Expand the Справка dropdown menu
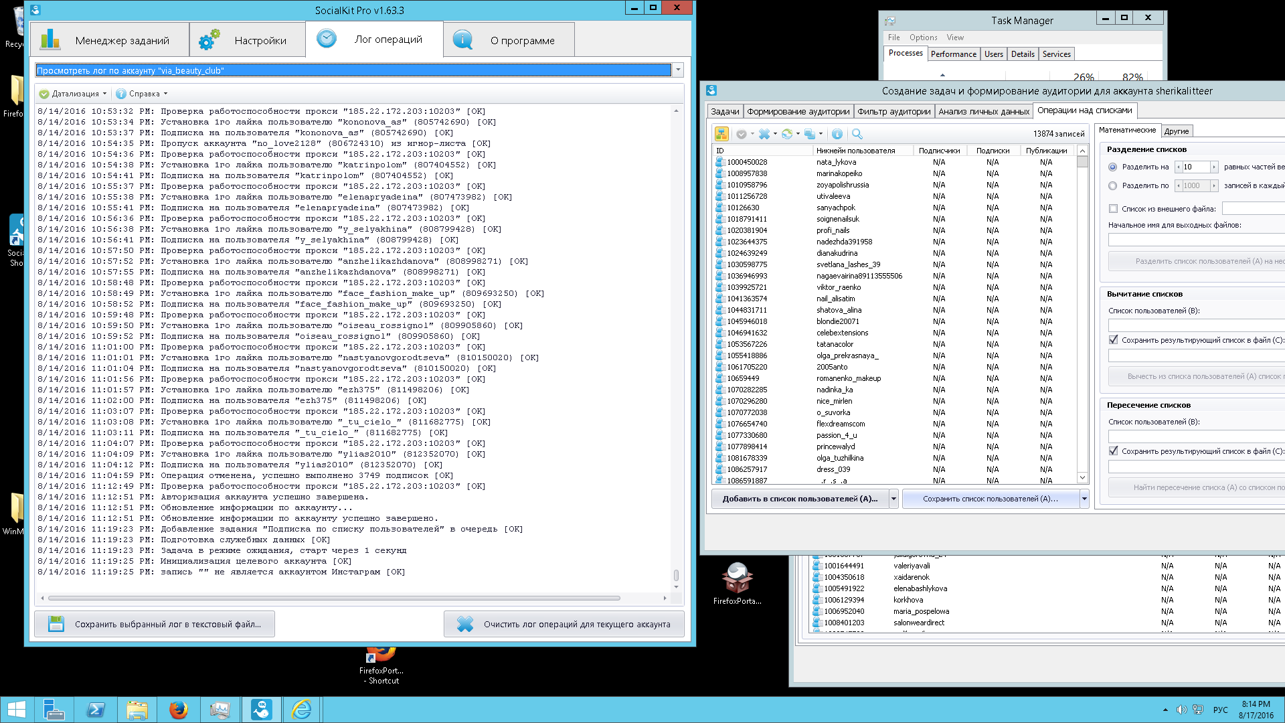 166,94
